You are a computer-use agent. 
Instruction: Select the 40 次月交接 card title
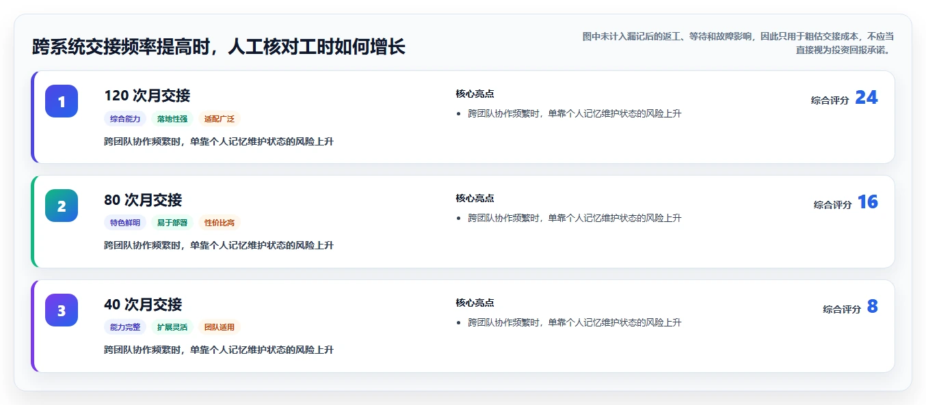(143, 305)
